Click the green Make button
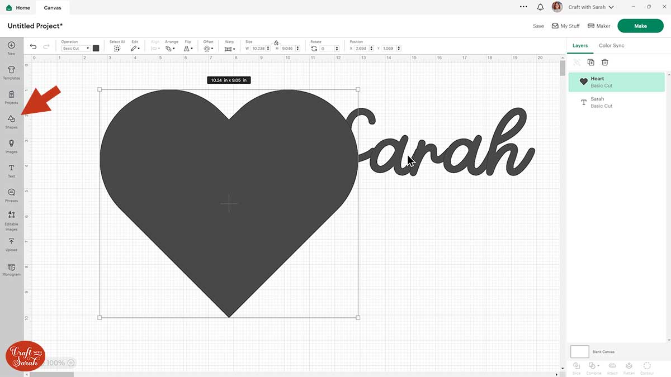Screen dimensions: 671x377 tap(640, 26)
